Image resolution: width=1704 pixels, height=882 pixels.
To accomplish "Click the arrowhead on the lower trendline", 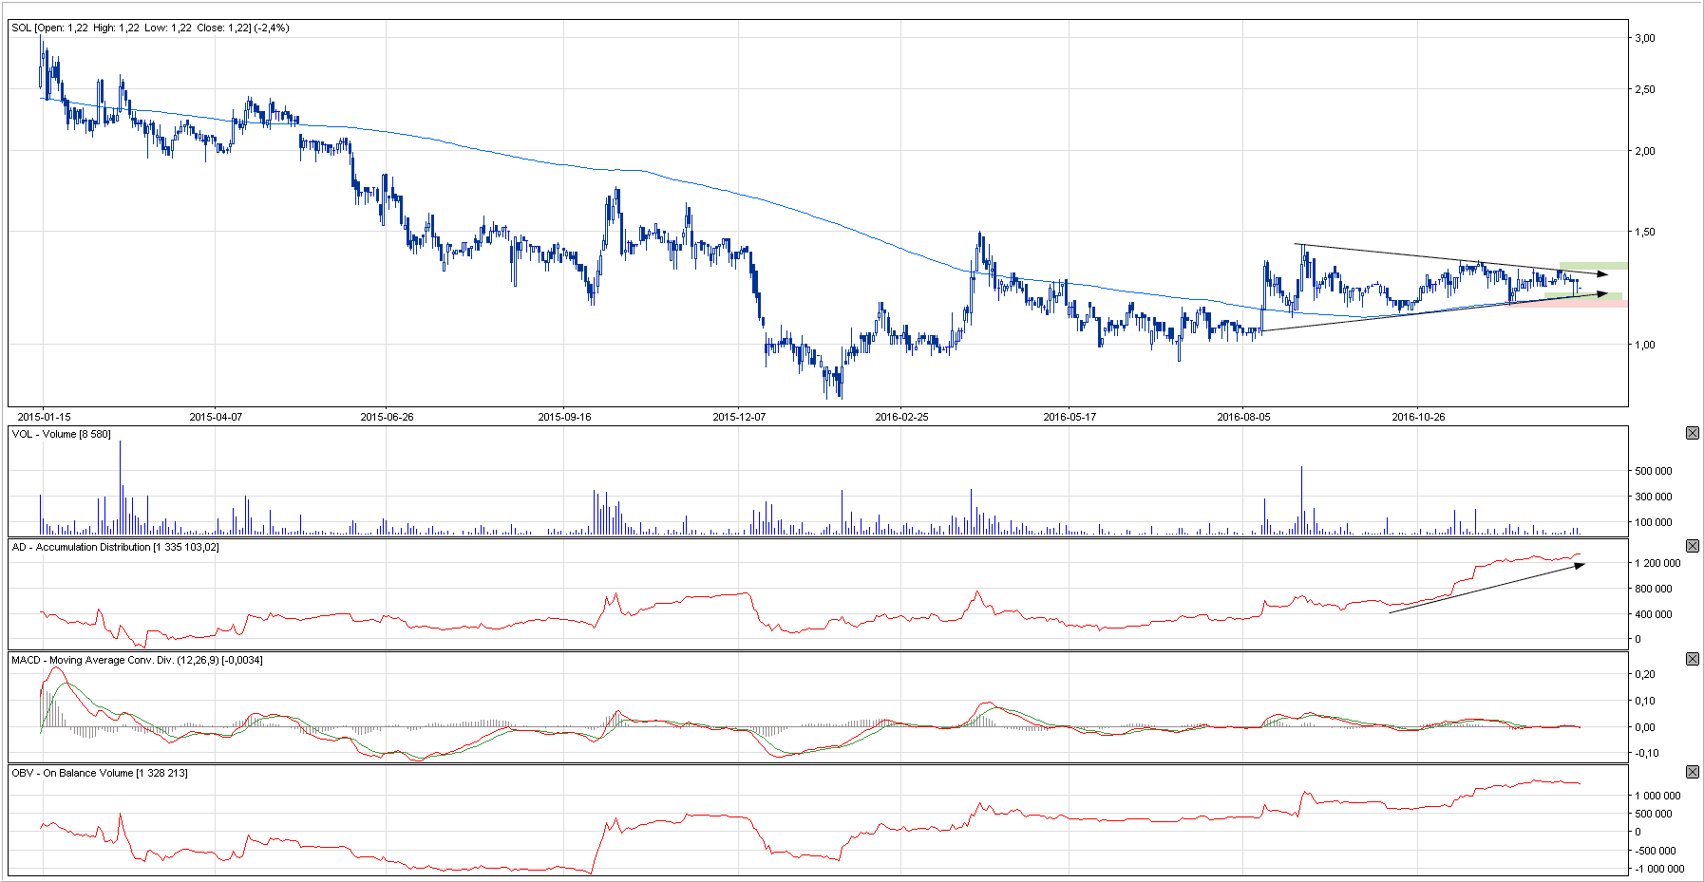I will point(1602,294).
